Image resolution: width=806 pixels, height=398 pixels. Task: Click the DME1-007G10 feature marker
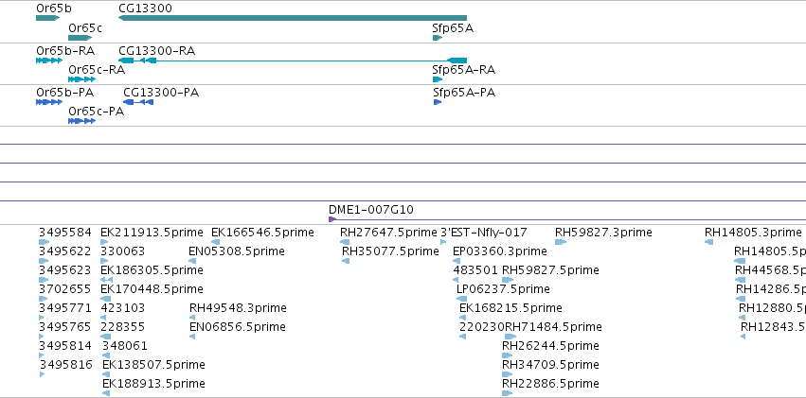[x=332, y=219]
